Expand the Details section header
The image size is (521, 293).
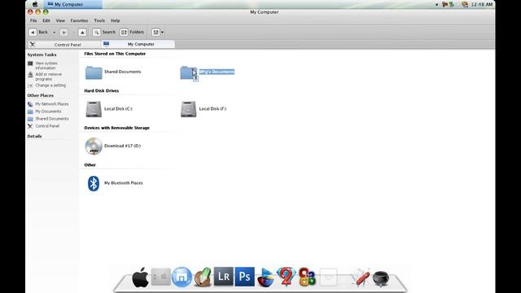[34, 136]
